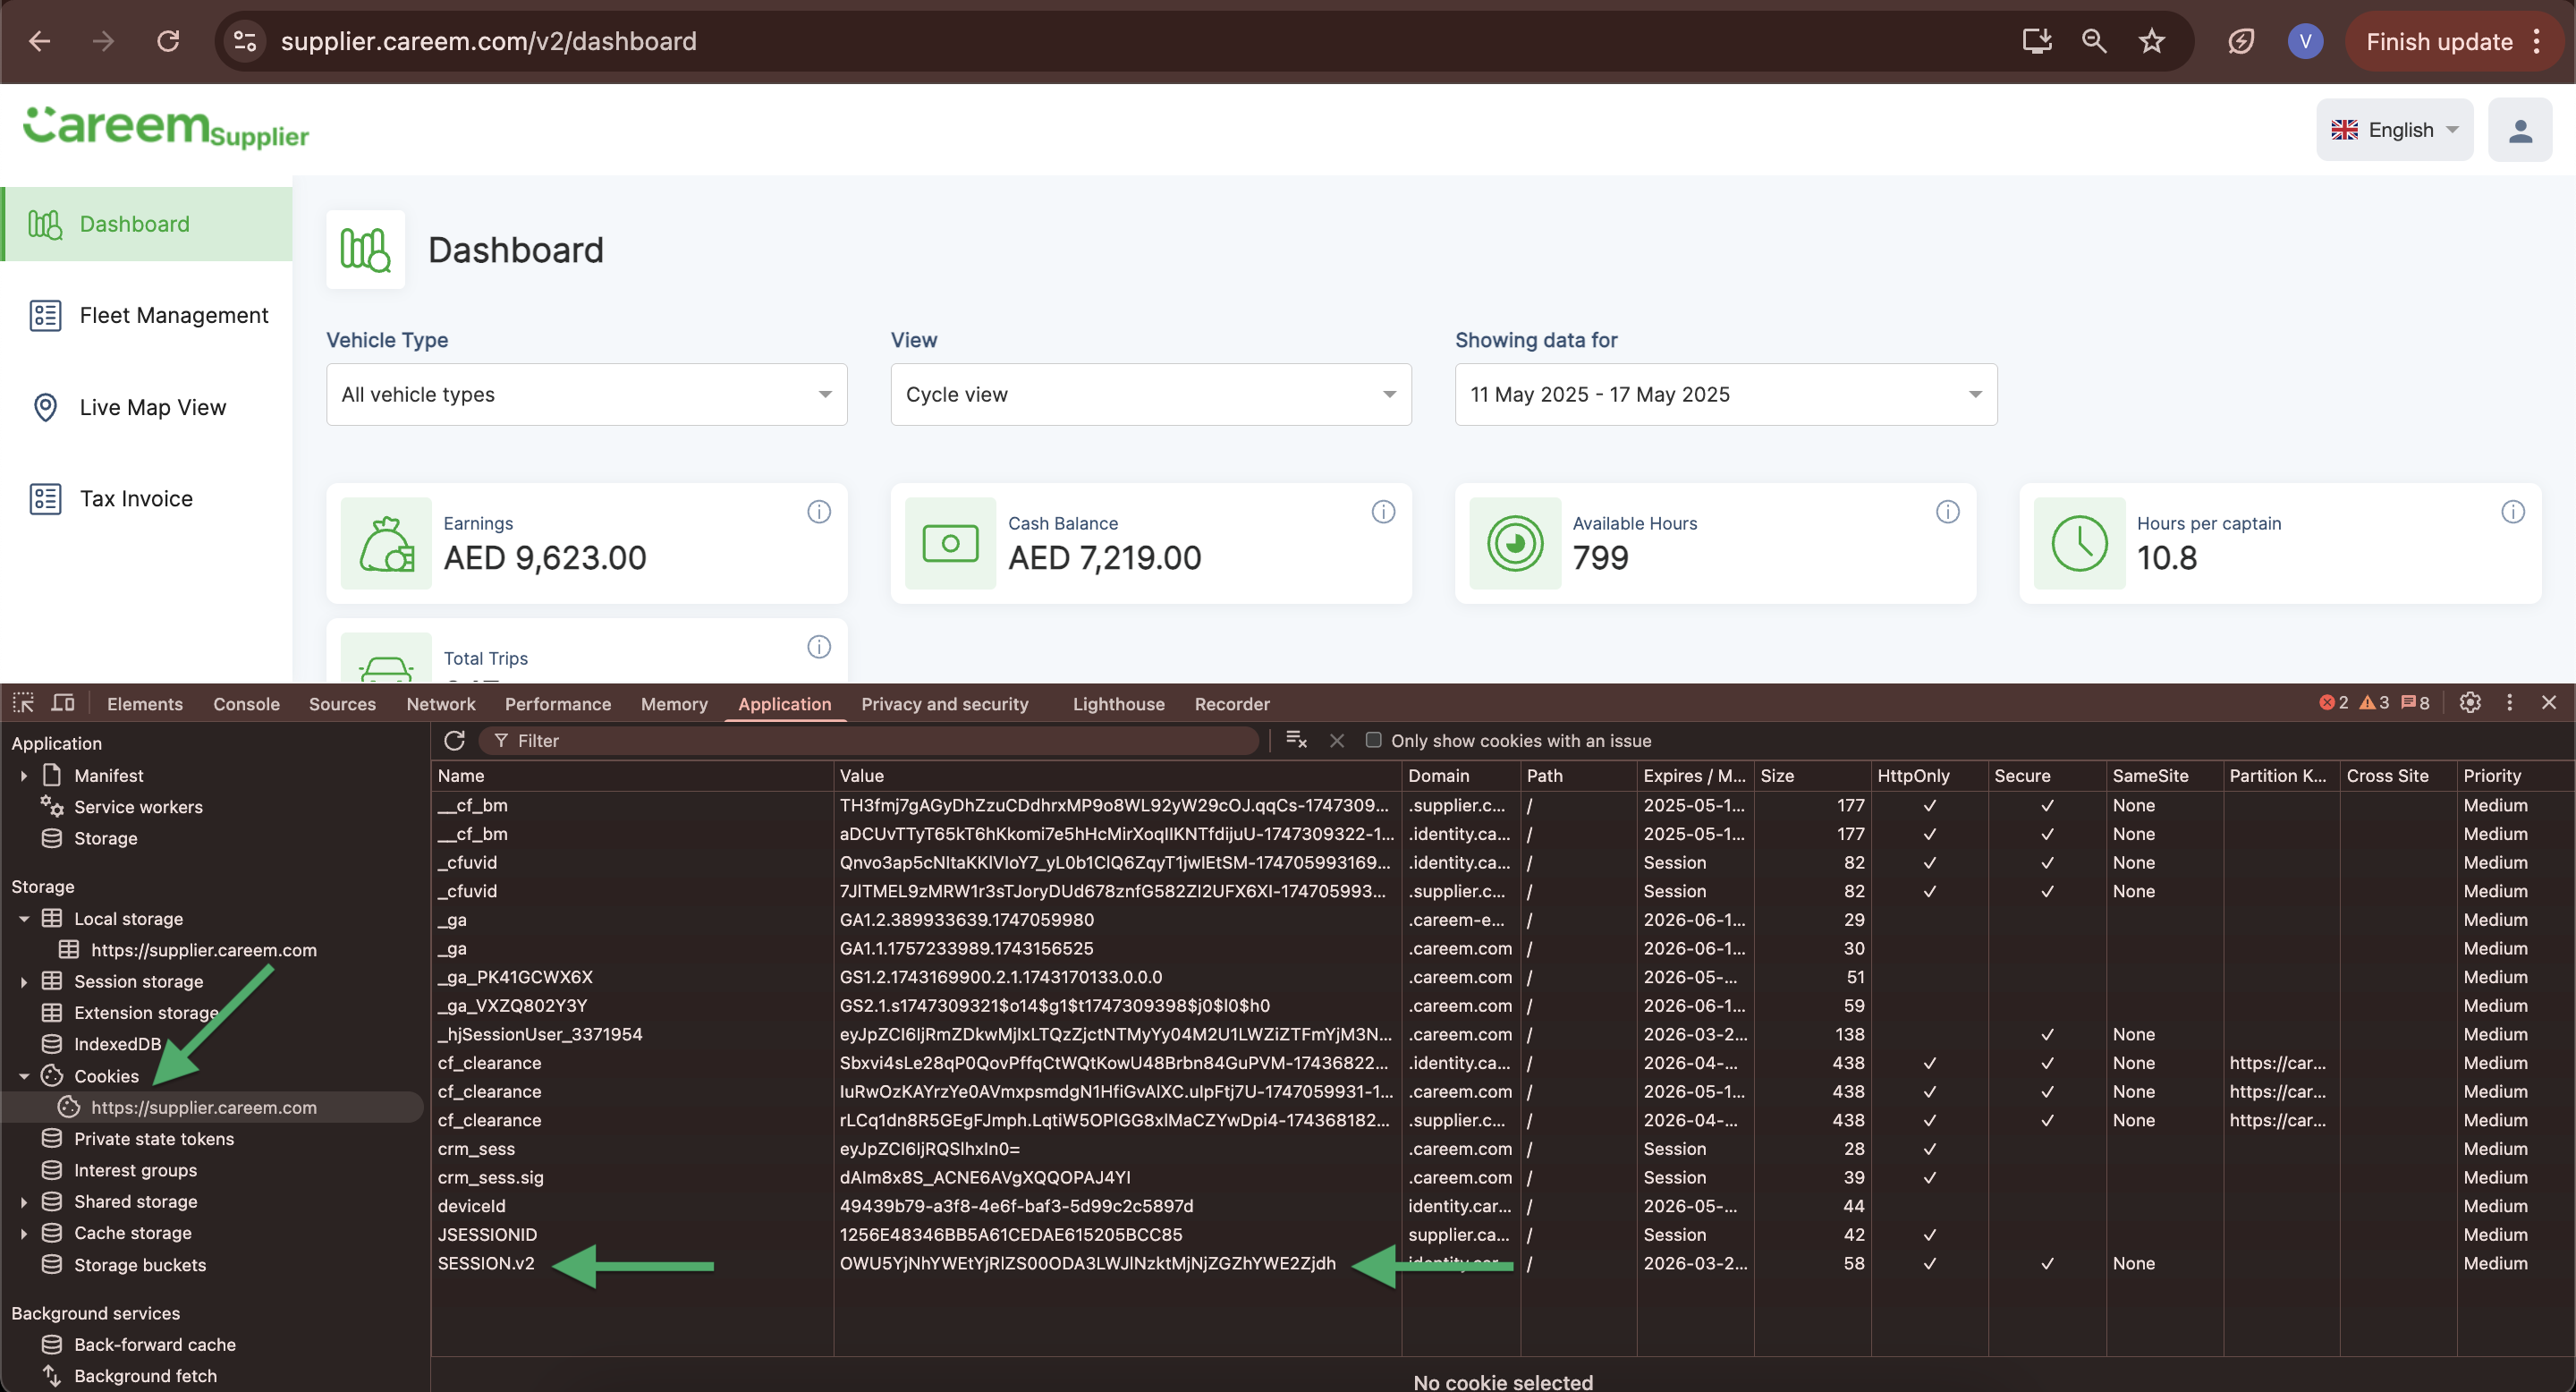2576x1392 pixels.
Task: Show info for Earnings card
Action: 819,512
